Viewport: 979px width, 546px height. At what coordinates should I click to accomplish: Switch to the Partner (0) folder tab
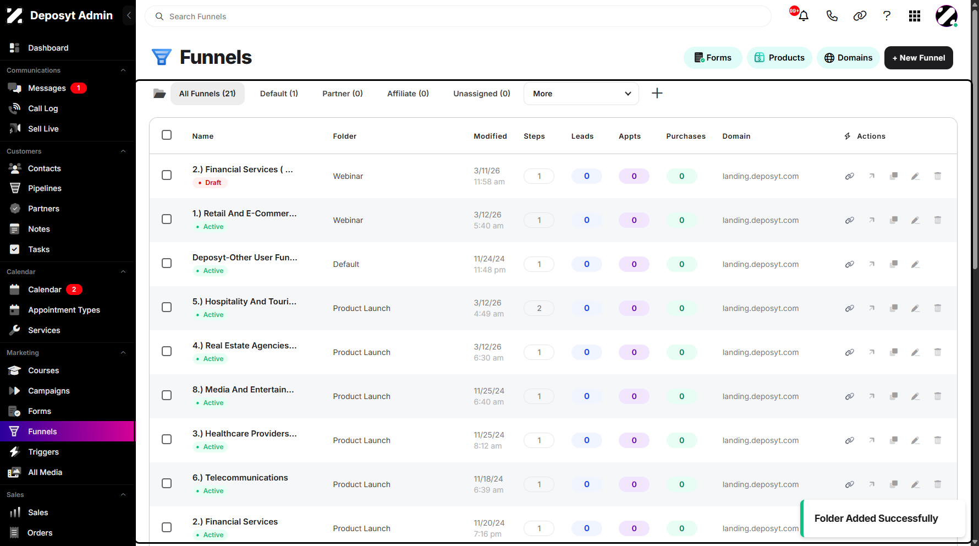point(343,94)
